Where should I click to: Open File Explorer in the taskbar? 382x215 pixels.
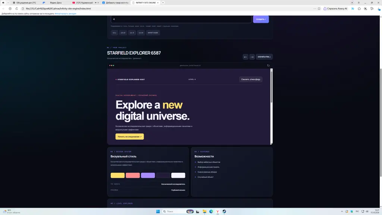click(x=204, y=211)
